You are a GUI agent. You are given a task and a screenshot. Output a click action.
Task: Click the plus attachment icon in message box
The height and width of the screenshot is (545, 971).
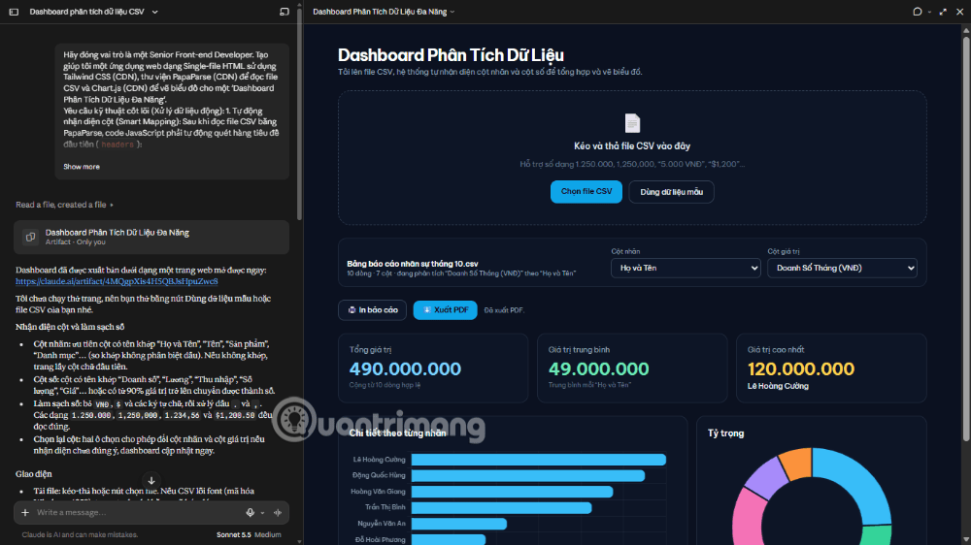25,512
